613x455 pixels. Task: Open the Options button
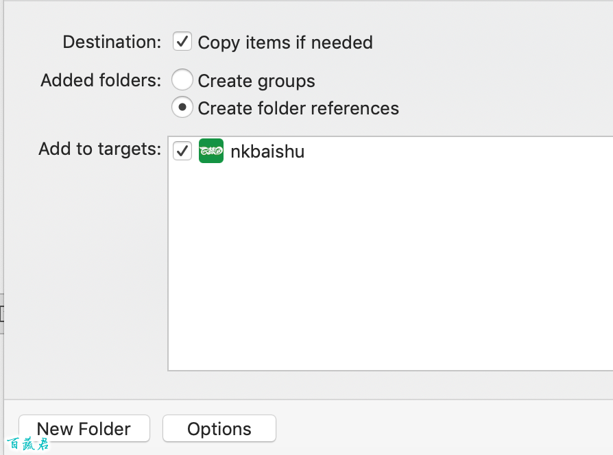pos(219,428)
